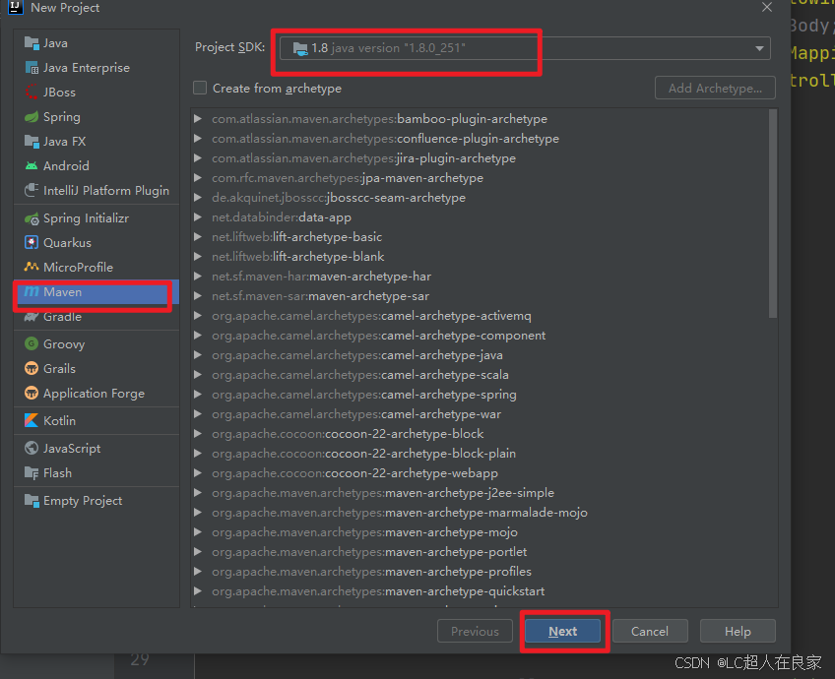Screen dimensions: 835x679
Task: Expand maven-archetype-quickstart node
Action: click(198, 591)
